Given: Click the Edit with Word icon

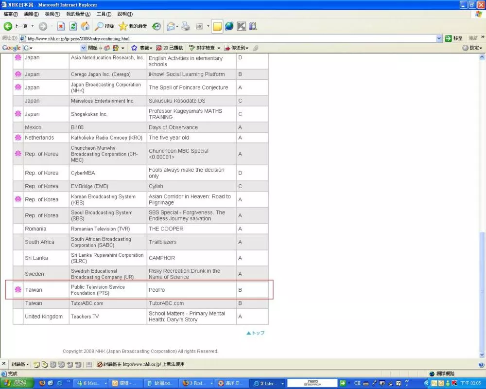Looking at the screenshot, I should (x=199, y=26).
